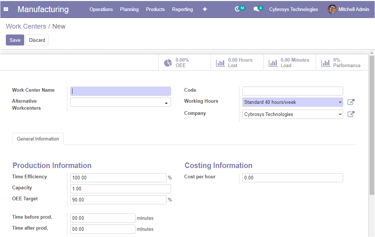Screen dimensions: 375x237
Task: Switch to the General Information tab
Action: pos(38,139)
